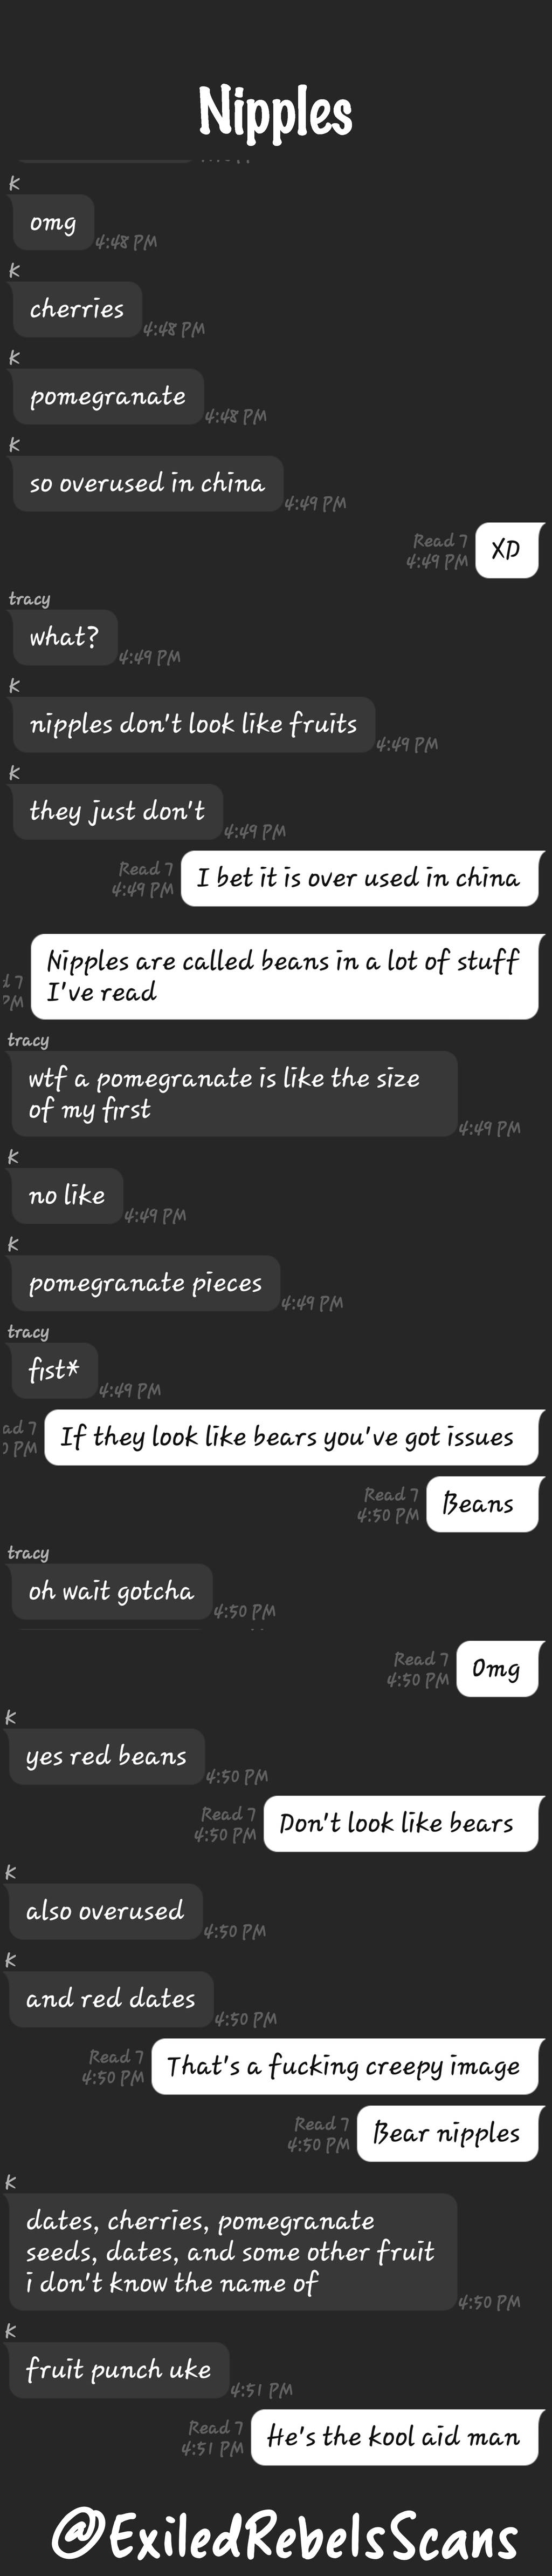
Task: Click the 'pomegranate' message from K
Action: pyautogui.click(x=108, y=396)
